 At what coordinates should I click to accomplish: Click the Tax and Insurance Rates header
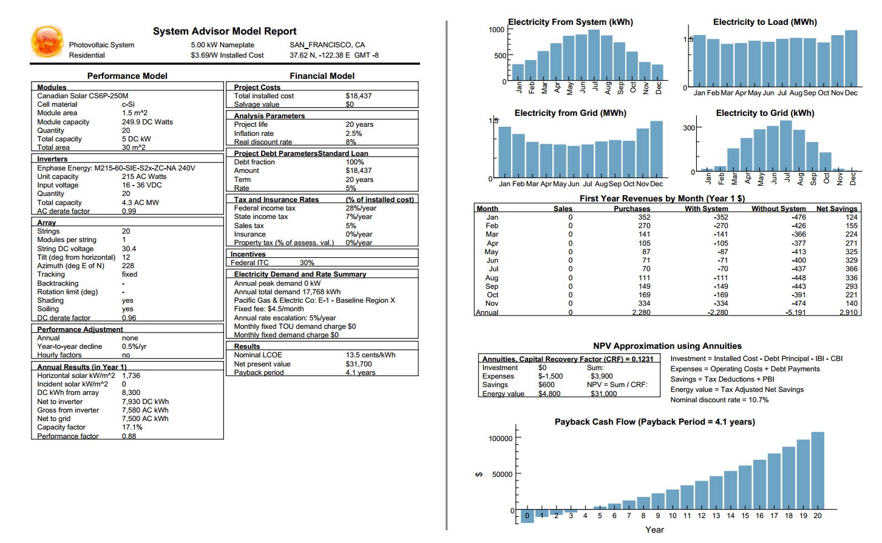[x=276, y=200]
